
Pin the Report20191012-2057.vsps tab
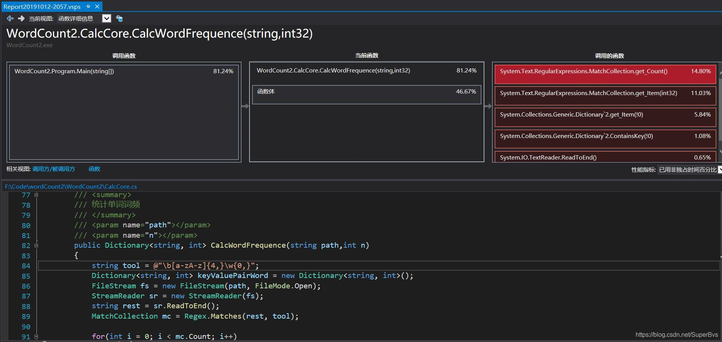pos(88,7)
